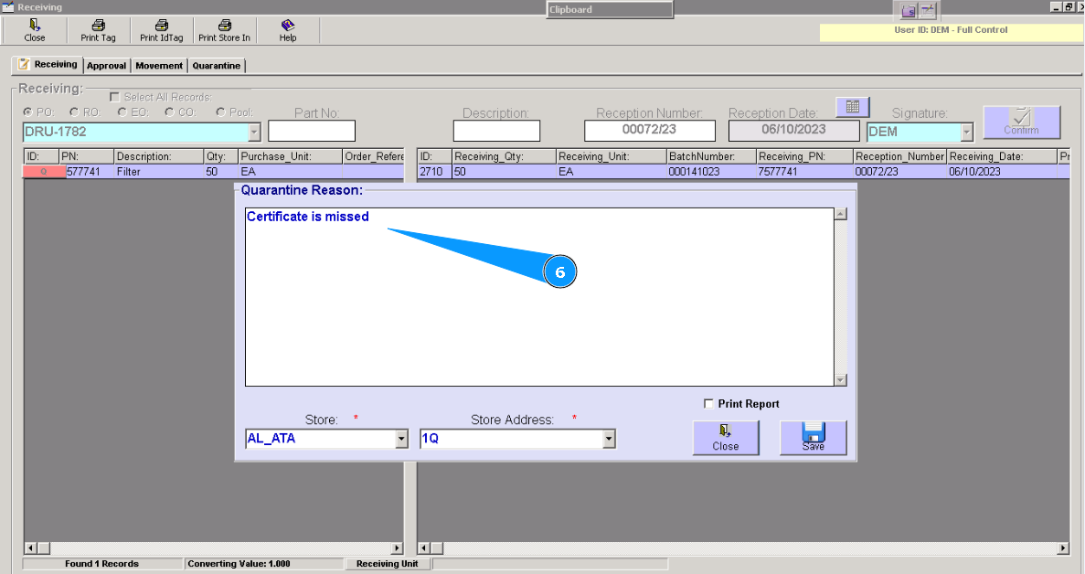The image size is (1085, 574).
Task: Open the Store AL_ATA dropdown
Action: point(401,439)
